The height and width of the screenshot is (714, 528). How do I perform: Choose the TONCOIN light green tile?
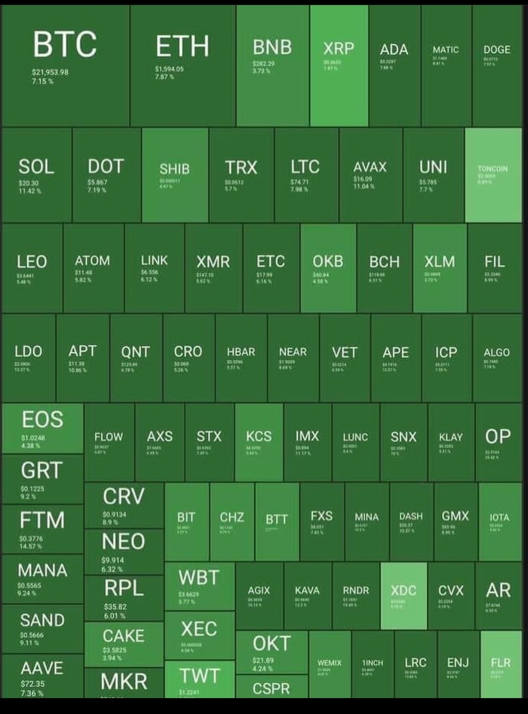[x=493, y=175]
